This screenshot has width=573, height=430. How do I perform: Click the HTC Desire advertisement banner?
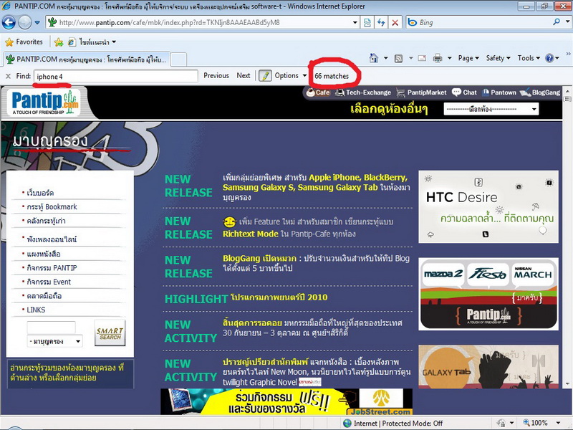point(488,206)
